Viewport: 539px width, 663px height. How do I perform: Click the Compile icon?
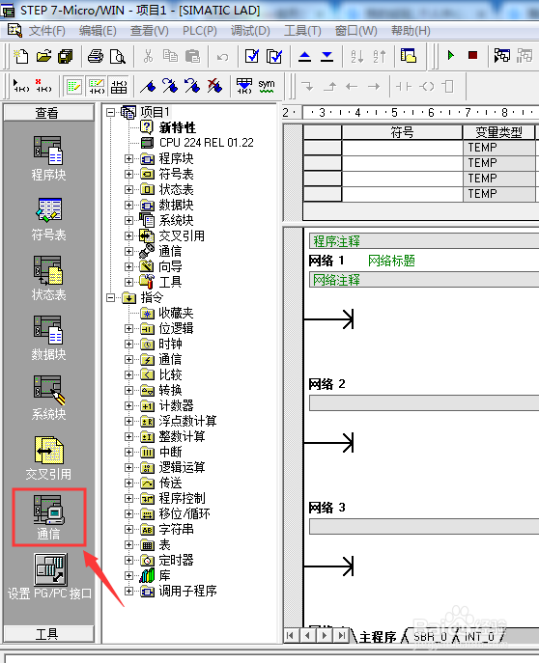coord(252,56)
